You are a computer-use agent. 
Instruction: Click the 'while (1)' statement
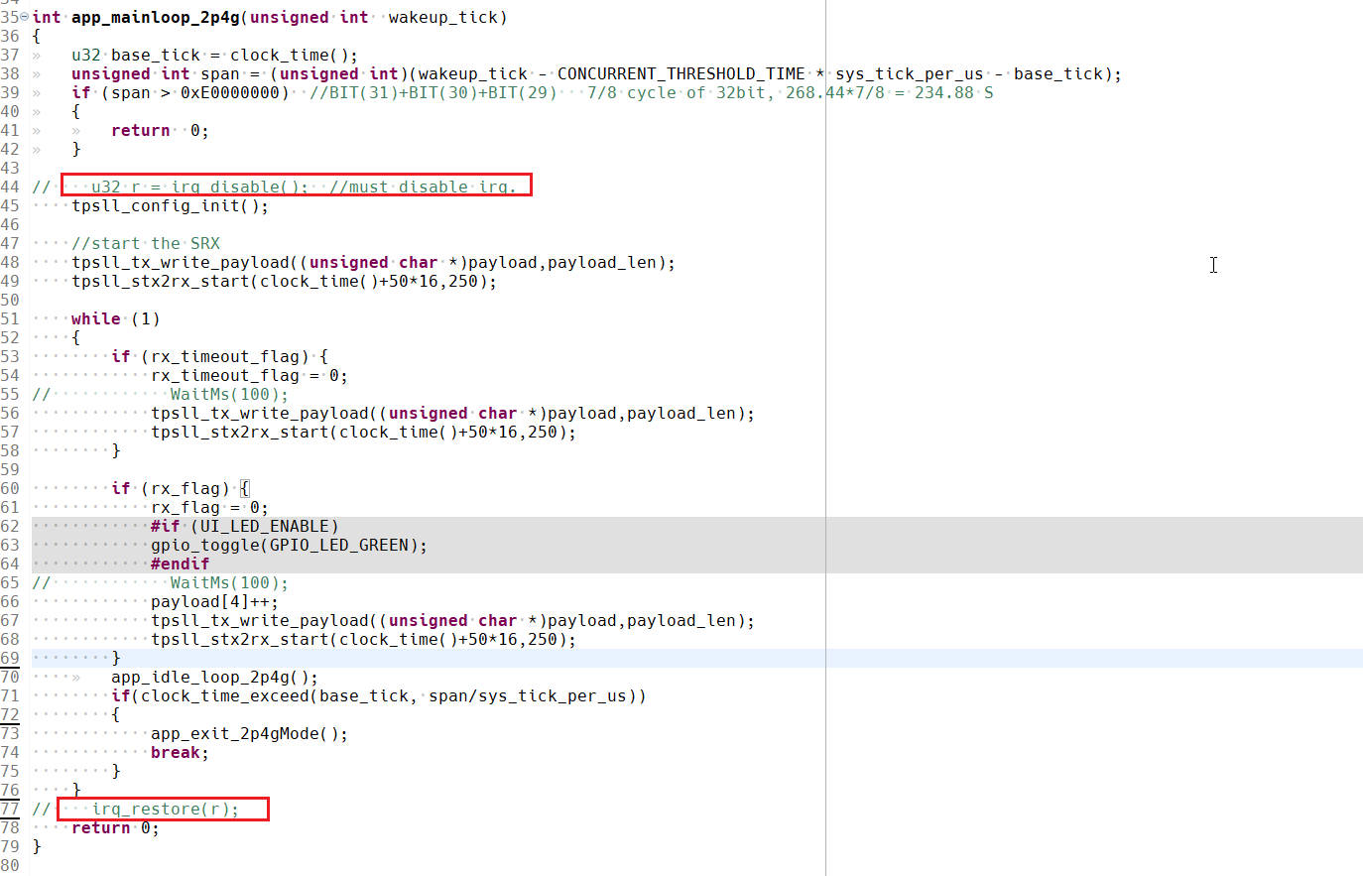coord(115,319)
